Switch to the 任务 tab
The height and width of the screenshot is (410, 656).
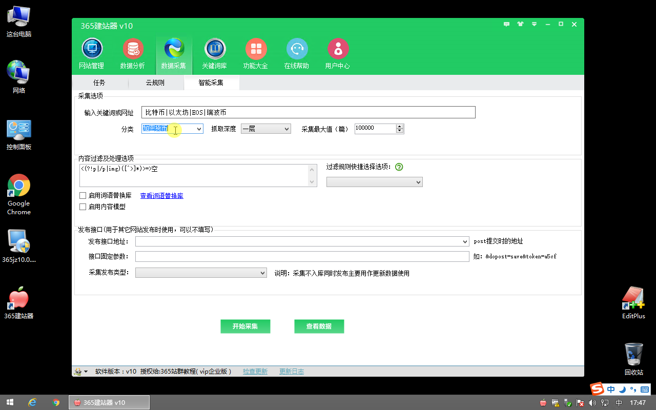[99, 83]
